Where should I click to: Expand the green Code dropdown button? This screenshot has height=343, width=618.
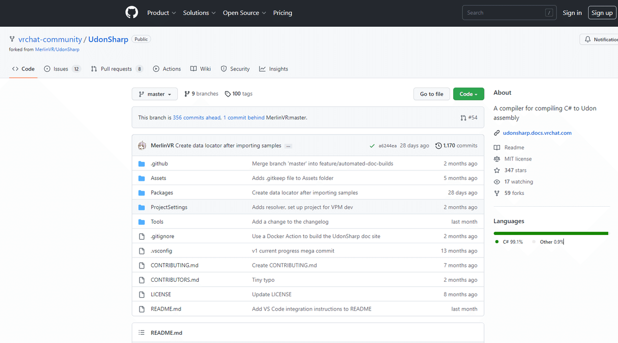point(468,94)
